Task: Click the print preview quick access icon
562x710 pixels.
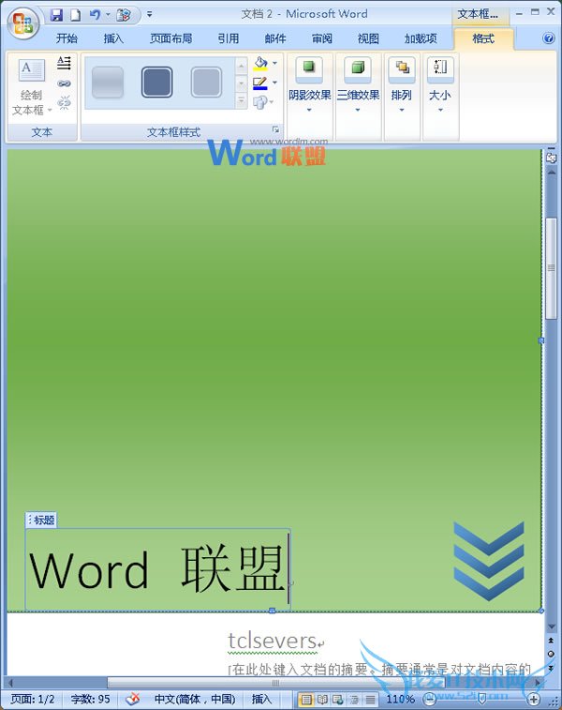Action: click(123, 15)
